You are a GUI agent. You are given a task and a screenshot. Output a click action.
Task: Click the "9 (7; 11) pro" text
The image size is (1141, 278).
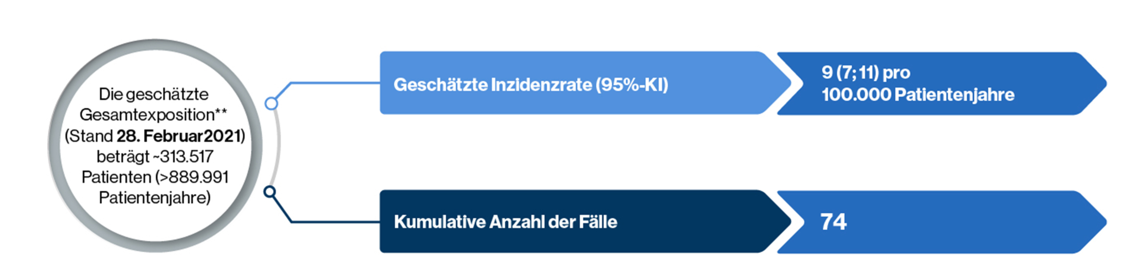(866, 72)
